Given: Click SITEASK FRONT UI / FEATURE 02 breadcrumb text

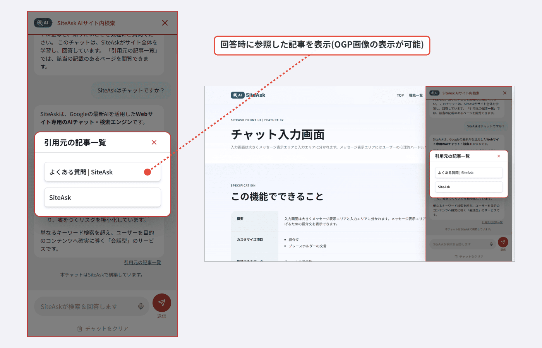Looking at the screenshot, I should click(257, 120).
